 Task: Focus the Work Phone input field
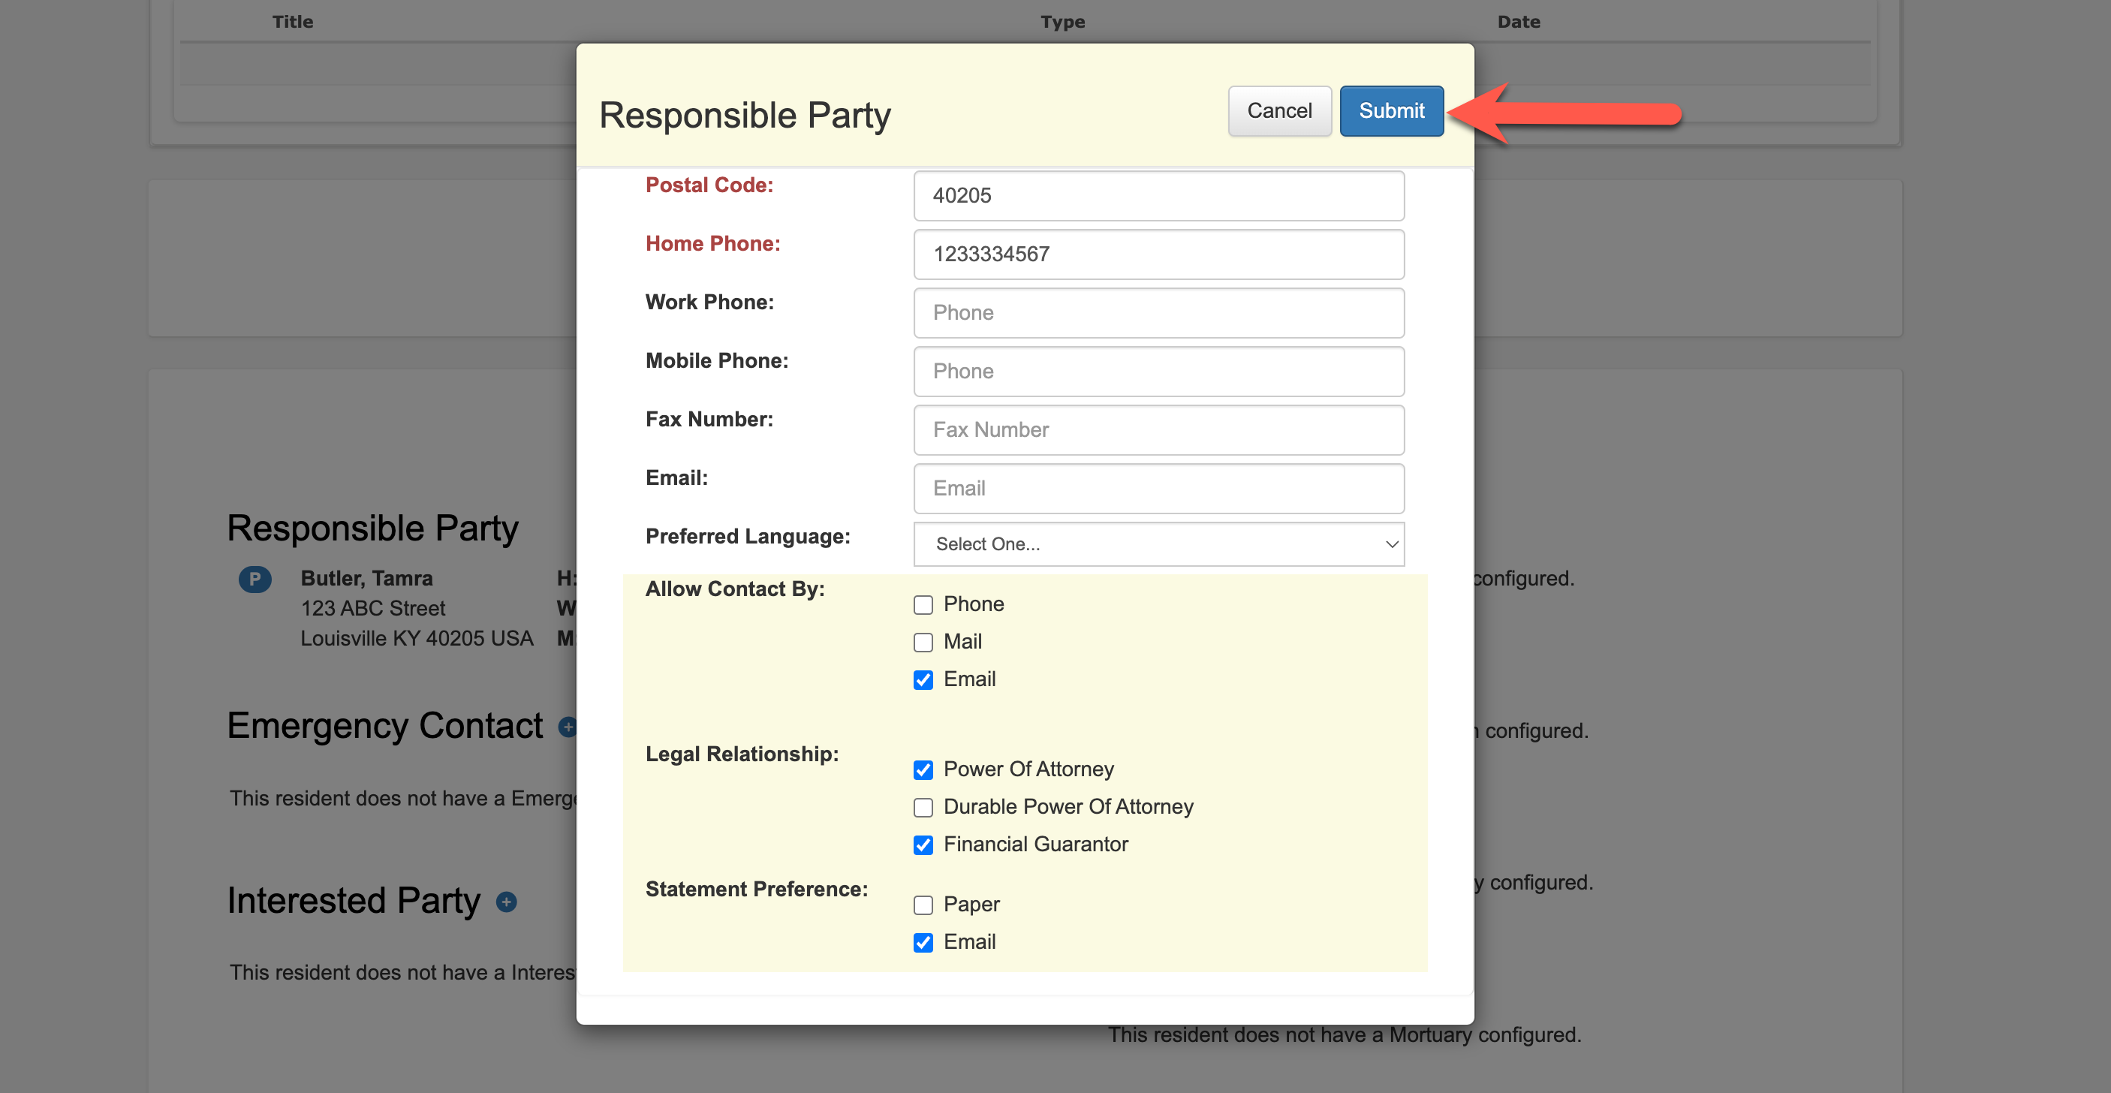coord(1158,313)
